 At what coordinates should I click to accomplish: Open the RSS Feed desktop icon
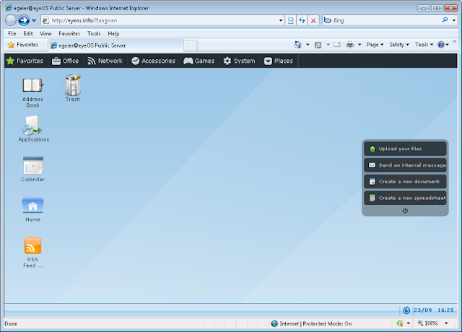point(32,253)
